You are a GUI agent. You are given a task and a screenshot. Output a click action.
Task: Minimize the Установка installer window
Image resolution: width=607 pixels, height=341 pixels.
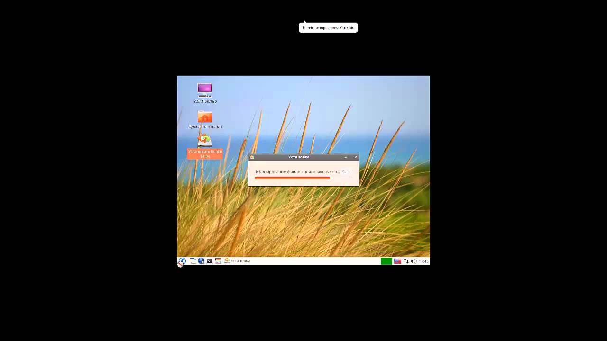[346, 157]
